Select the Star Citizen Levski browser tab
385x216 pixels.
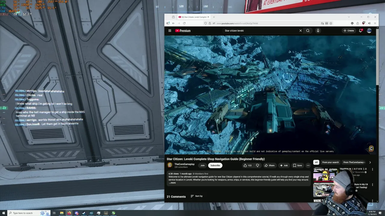click(x=193, y=17)
